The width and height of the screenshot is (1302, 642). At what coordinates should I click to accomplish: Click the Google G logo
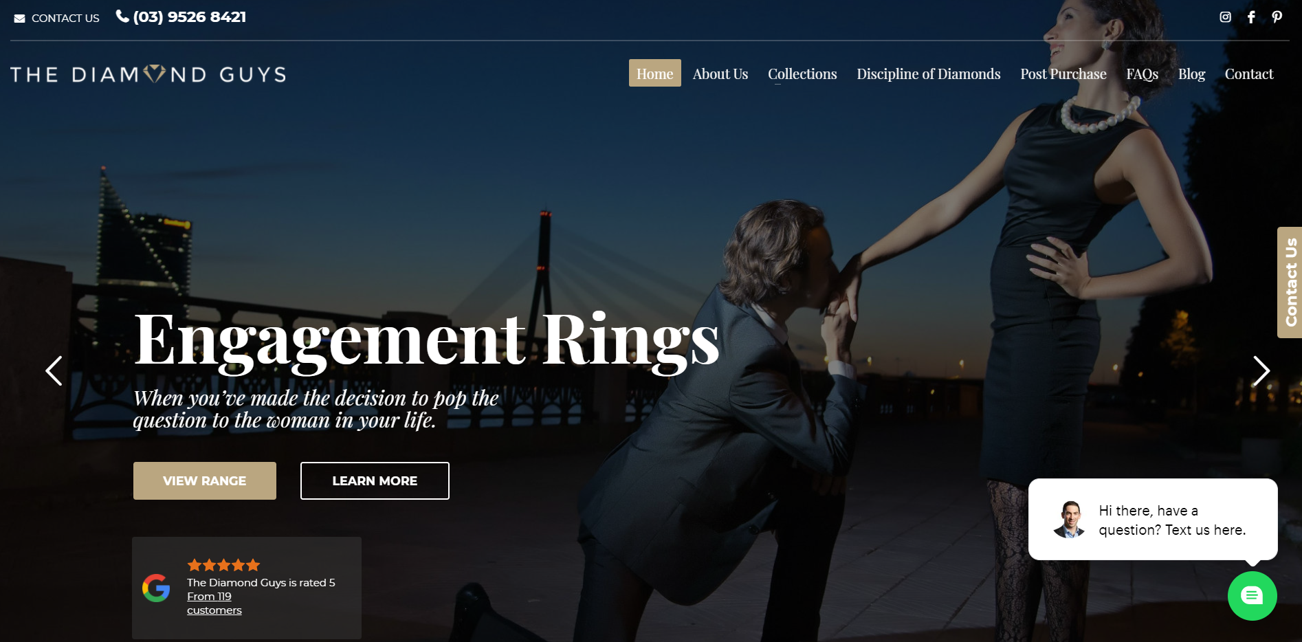(156, 588)
